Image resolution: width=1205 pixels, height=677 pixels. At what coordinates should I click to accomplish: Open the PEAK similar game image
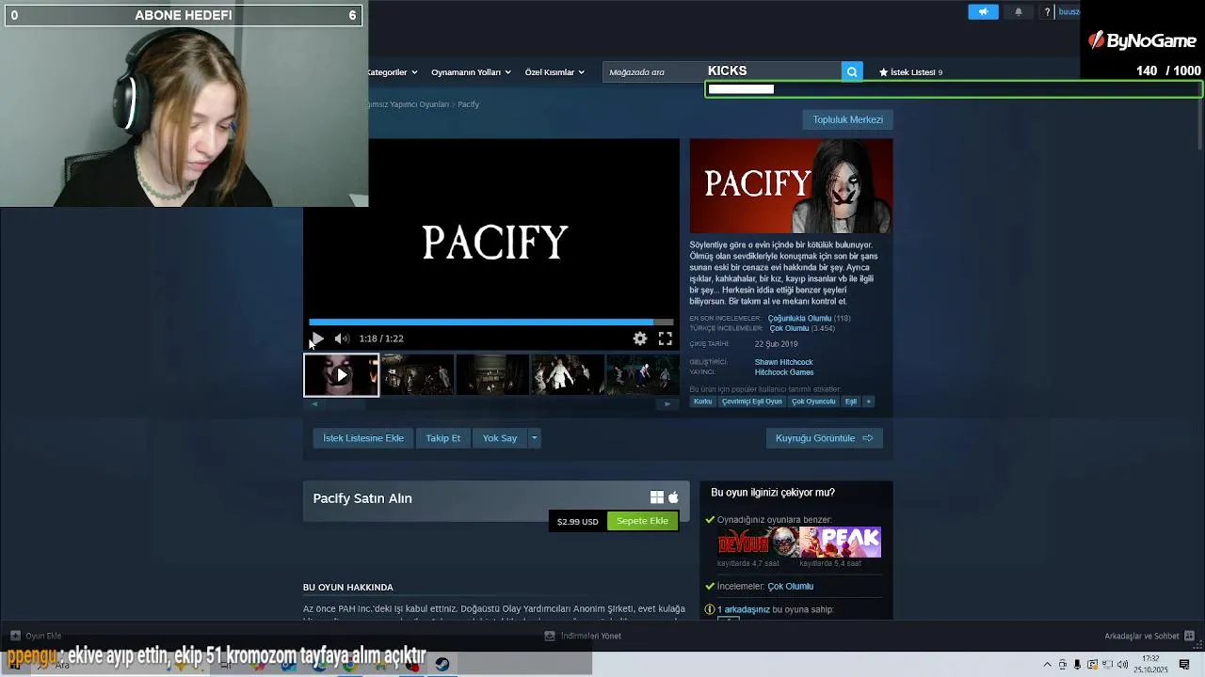tap(840, 543)
